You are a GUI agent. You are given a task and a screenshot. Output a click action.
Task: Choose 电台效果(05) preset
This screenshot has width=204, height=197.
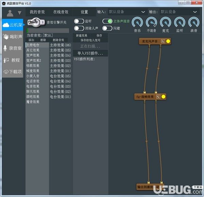[61, 76]
